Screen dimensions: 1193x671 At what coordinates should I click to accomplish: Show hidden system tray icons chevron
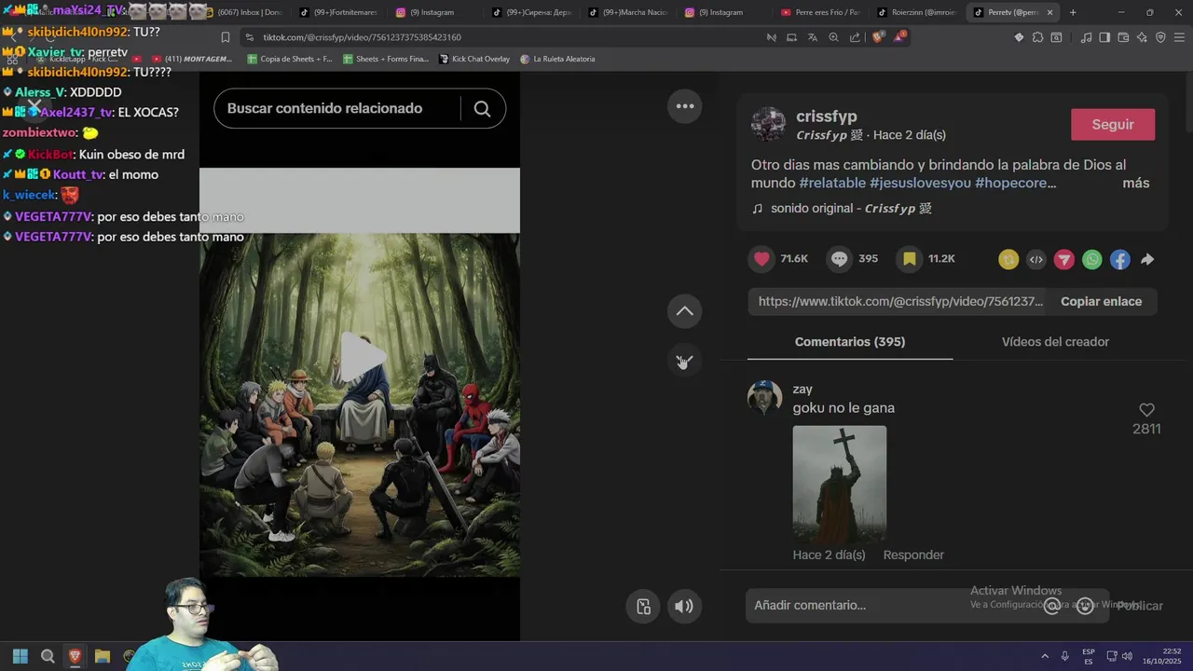click(x=1045, y=656)
